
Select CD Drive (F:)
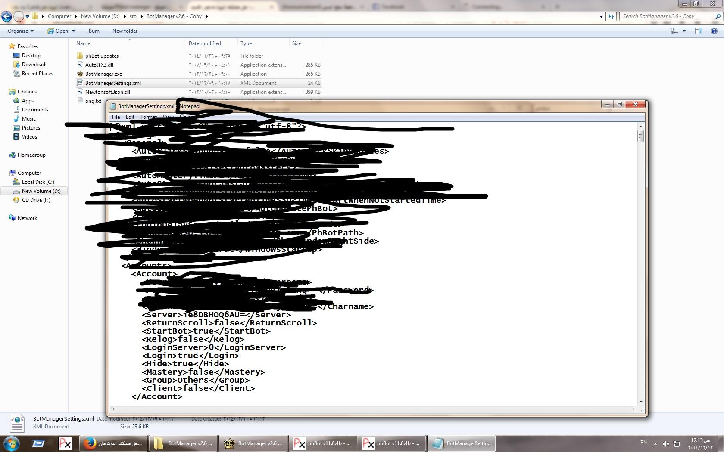click(36, 200)
